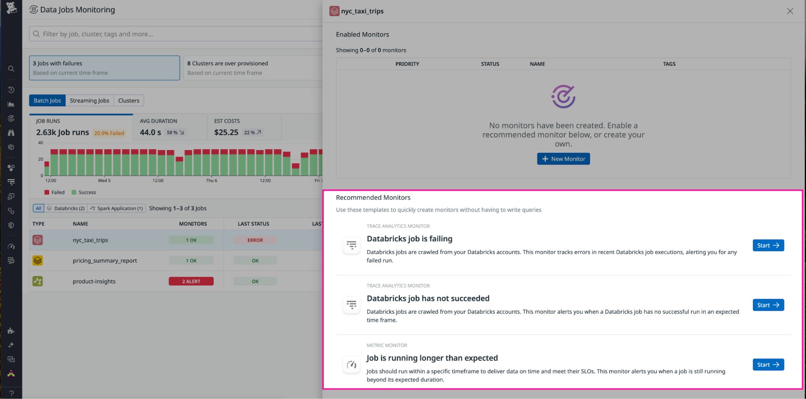The height and width of the screenshot is (399, 806).
Task: Filter jobs by Databricks (2)
Action: [66, 208]
